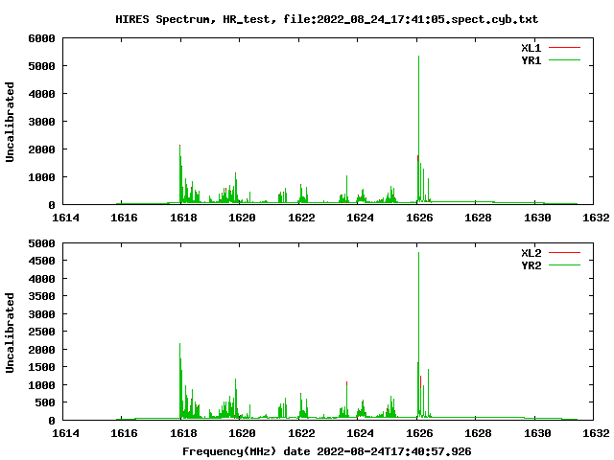The height and width of the screenshot is (460, 614).
Task: Click the 2000 tick in the XL1/YR1 plot
Action: pyautogui.click(x=41, y=149)
